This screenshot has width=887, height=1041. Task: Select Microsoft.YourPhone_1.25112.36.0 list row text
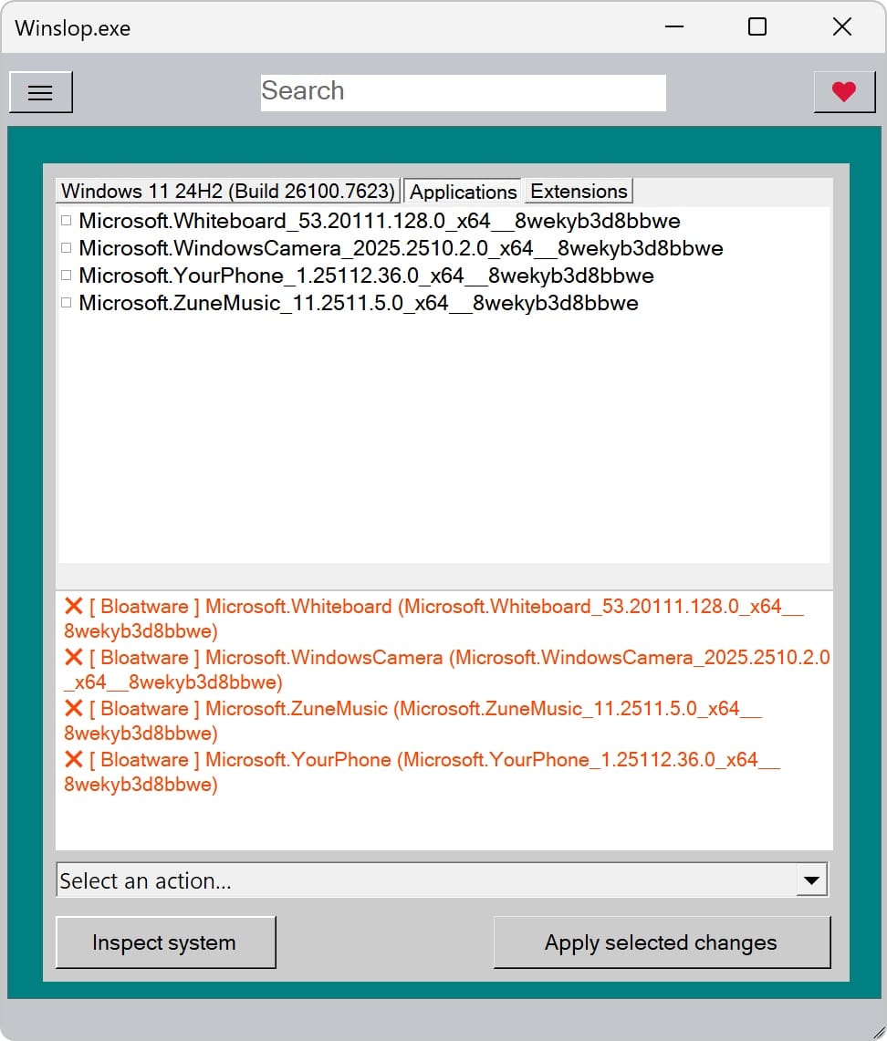coord(366,275)
